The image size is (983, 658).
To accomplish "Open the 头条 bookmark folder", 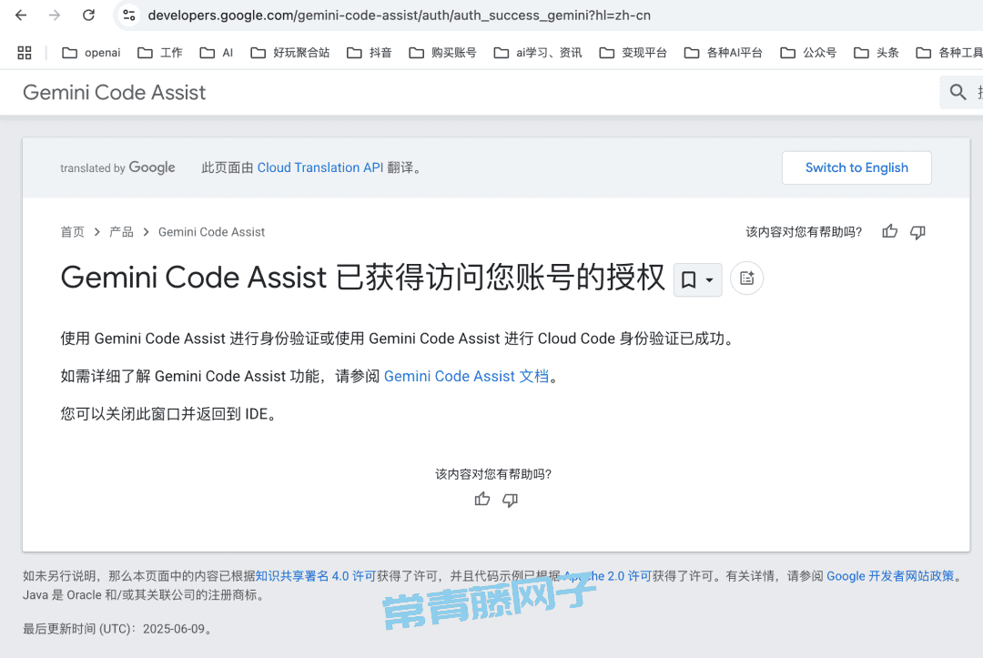I will [x=877, y=53].
